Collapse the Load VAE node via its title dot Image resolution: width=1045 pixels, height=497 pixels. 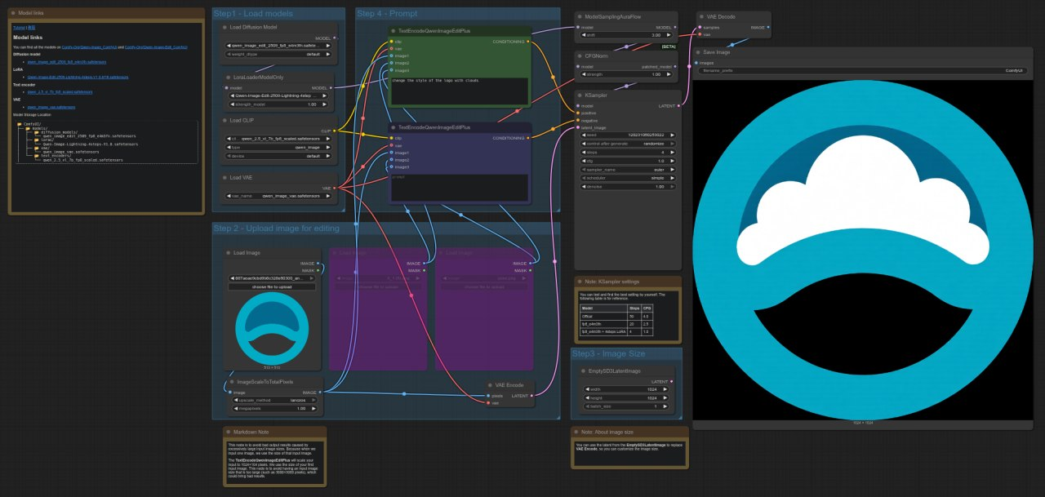[225, 177]
